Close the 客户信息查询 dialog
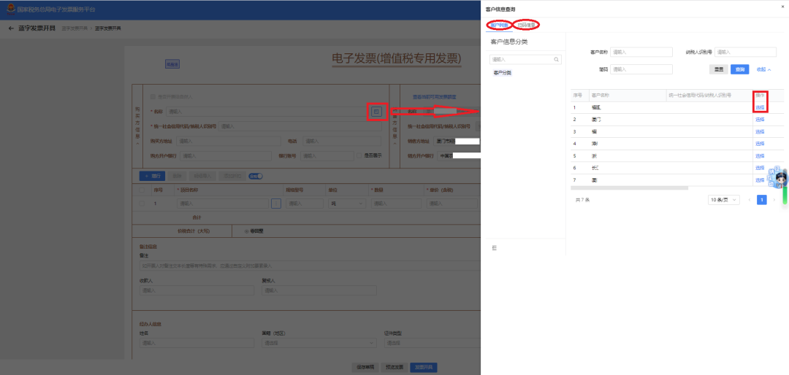This screenshot has width=789, height=375. [782, 6]
